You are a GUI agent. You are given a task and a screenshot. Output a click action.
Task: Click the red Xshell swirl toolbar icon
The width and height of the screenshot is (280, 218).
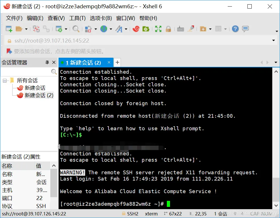[136, 29]
